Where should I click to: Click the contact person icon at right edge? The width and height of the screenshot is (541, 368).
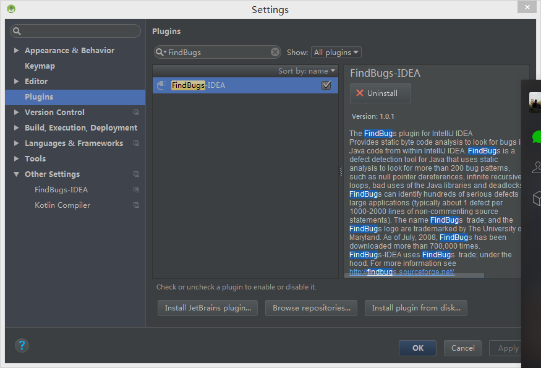tap(537, 167)
